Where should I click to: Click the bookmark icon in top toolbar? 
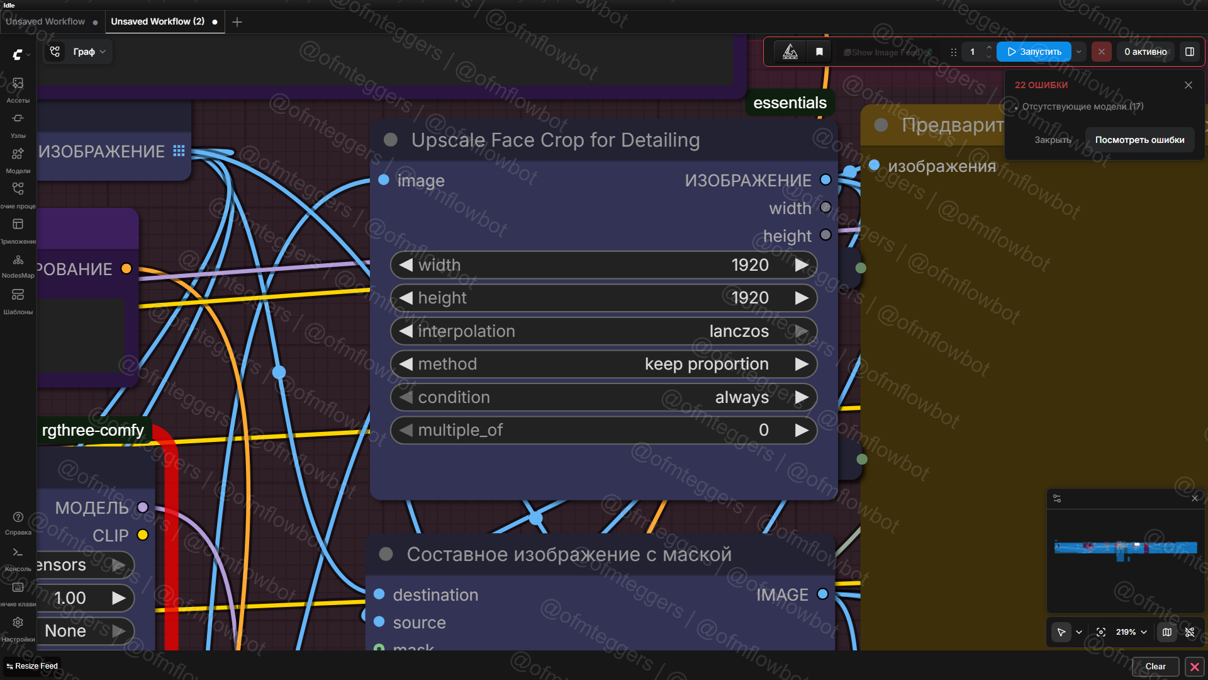[819, 52]
